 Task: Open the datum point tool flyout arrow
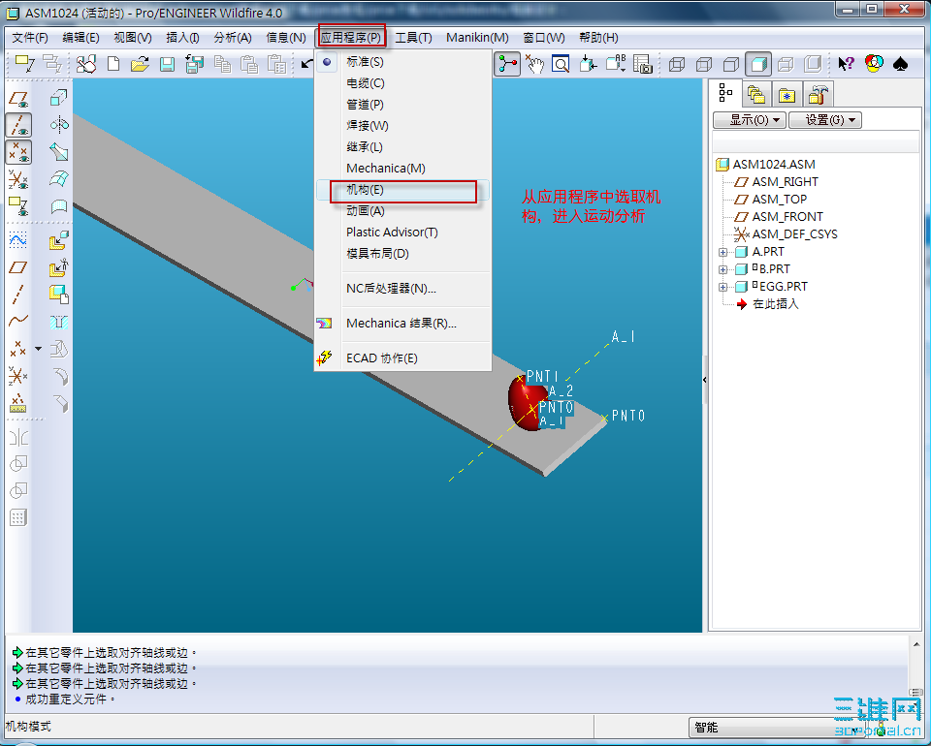point(38,349)
